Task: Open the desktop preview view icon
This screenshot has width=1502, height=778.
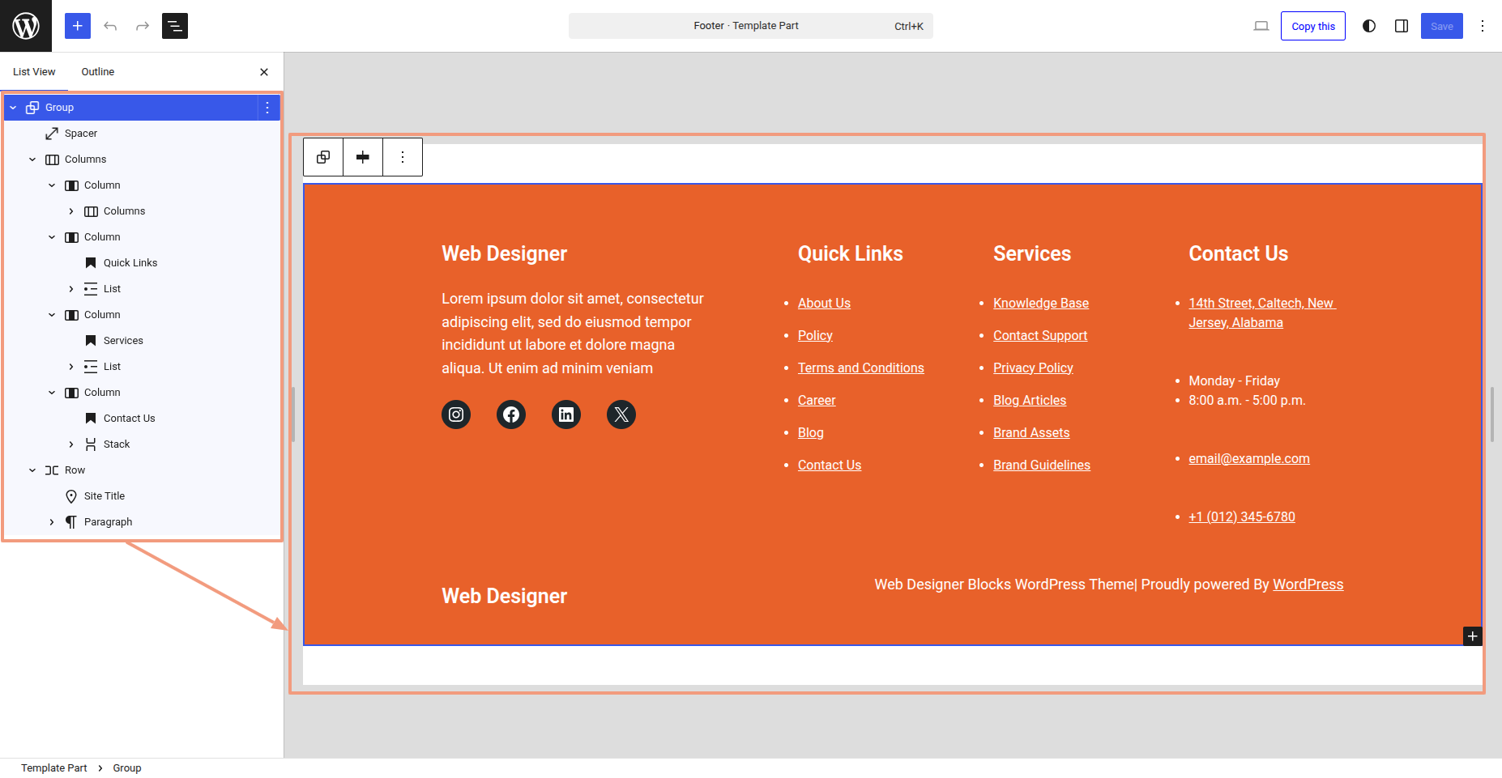Action: 1261,26
